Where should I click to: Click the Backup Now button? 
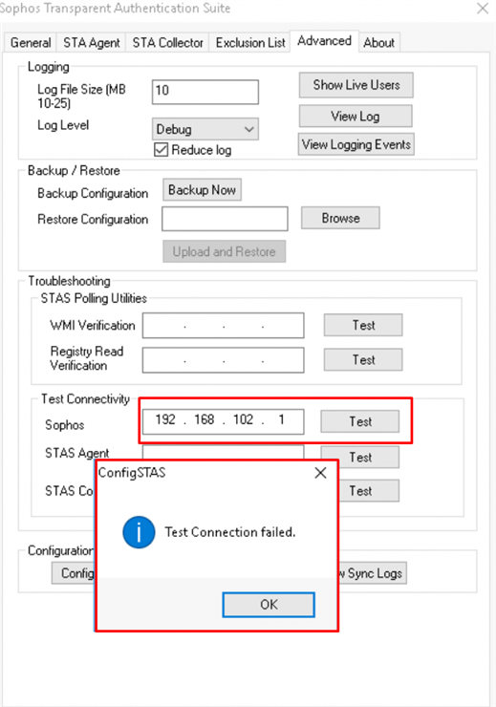[202, 190]
